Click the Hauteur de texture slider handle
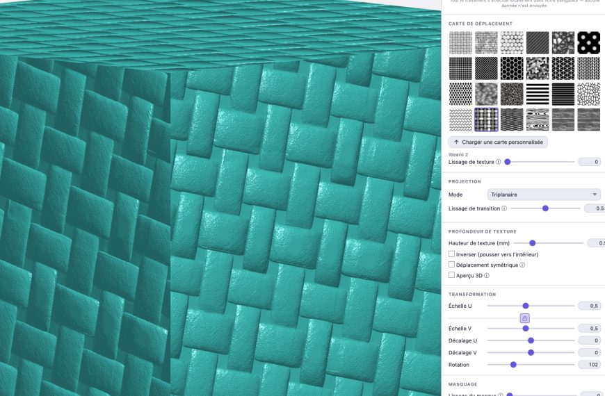The height and width of the screenshot is (396, 605). [533, 243]
